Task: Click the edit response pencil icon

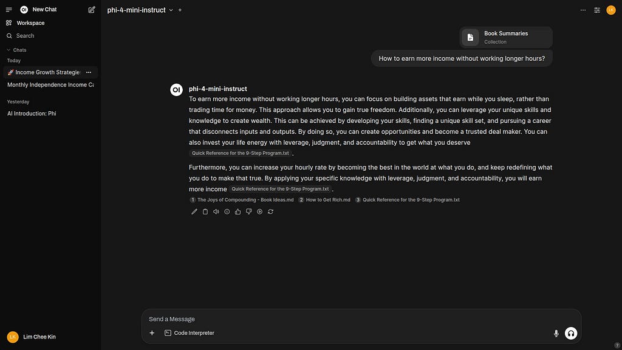Action: click(194, 212)
